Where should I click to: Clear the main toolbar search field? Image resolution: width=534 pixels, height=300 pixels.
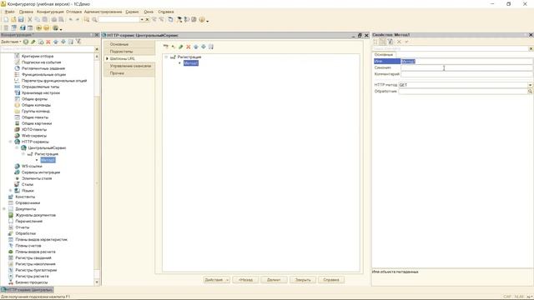click(147, 20)
